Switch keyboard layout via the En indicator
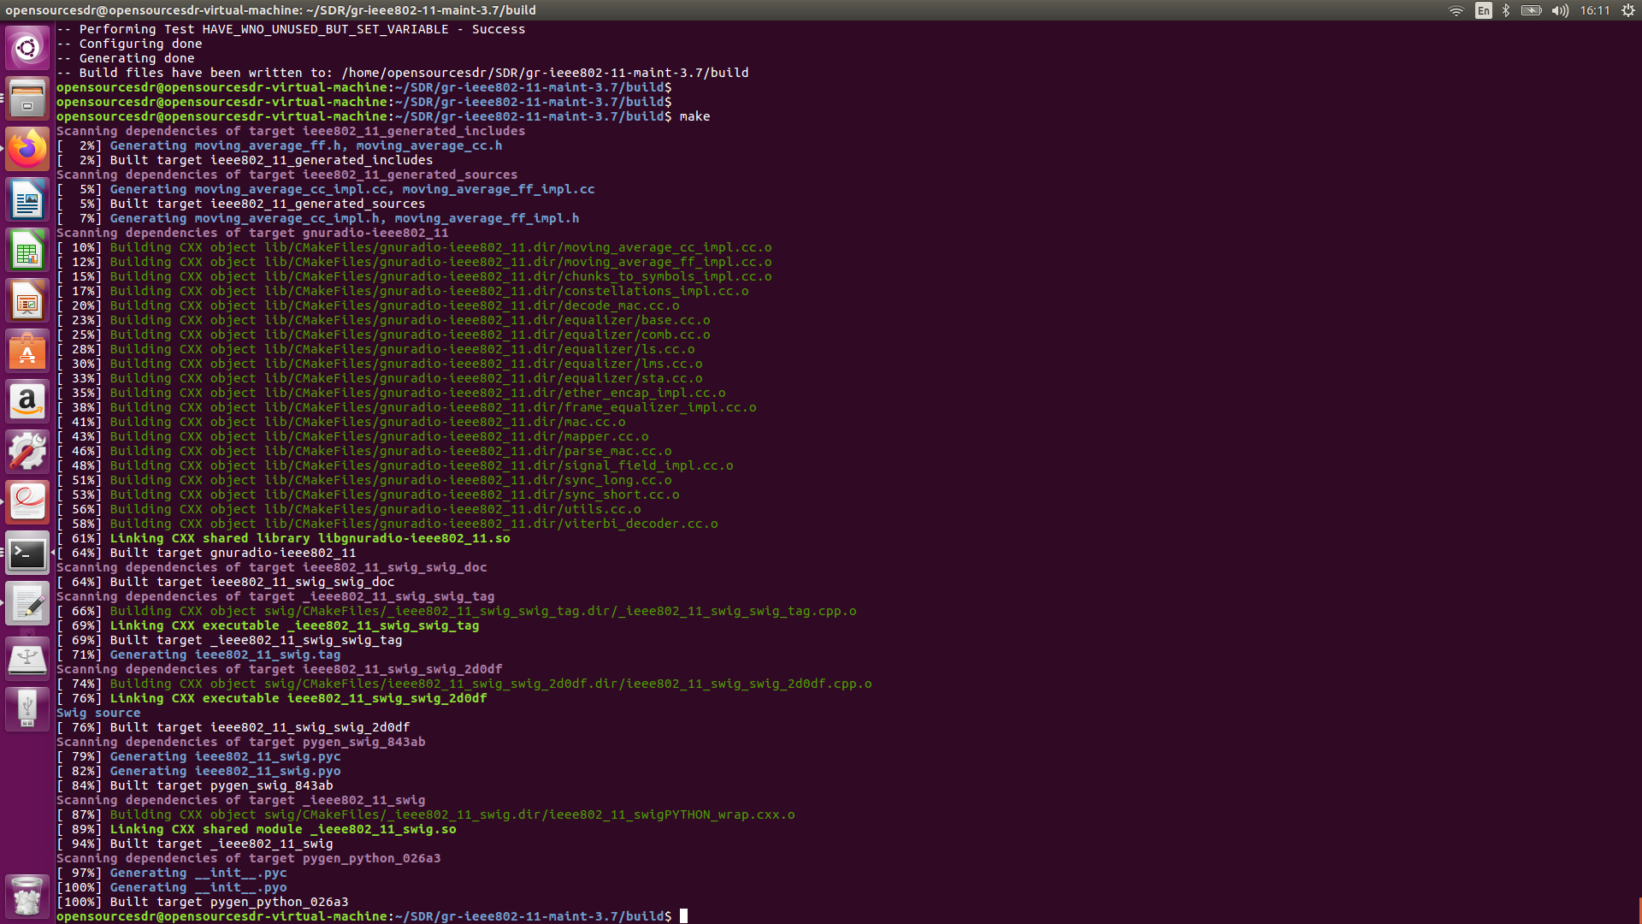The image size is (1642, 924). (1484, 11)
